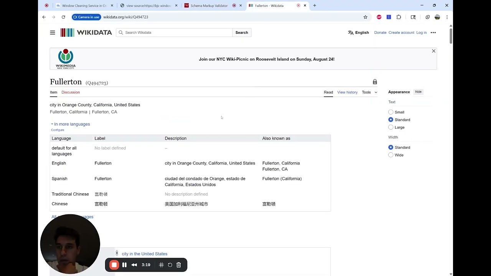The height and width of the screenshot is (276, 491).
Task: Select Large text size
Action: [390, 127]
